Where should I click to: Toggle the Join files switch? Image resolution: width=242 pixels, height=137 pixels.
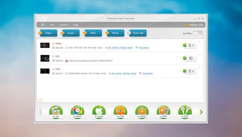click(198, 33)
